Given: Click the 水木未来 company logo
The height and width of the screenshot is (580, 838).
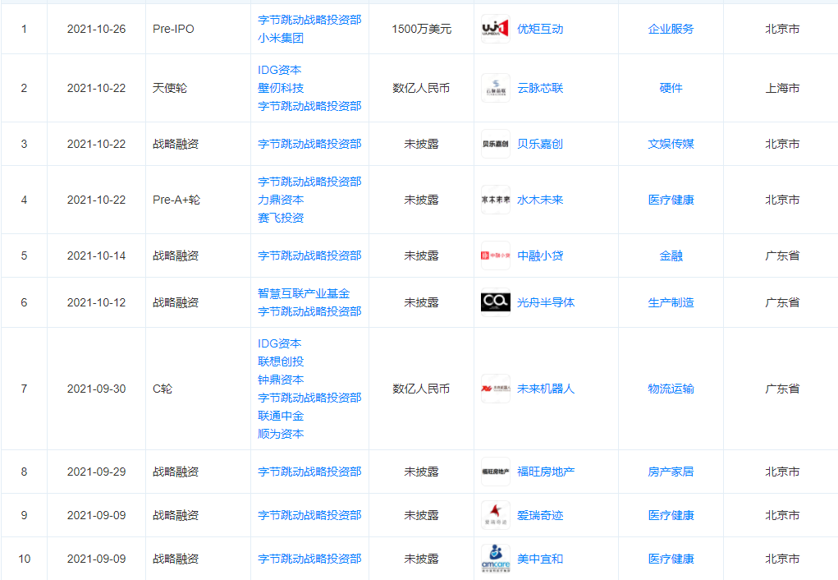Looking at the screenshot, I should [495, 200].
